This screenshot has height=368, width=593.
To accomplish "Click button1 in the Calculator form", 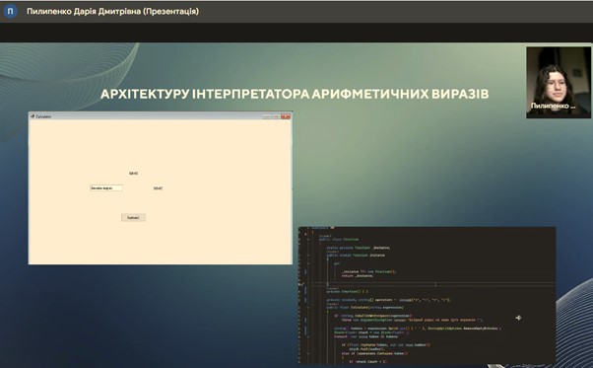I will (x=134, y=217).
